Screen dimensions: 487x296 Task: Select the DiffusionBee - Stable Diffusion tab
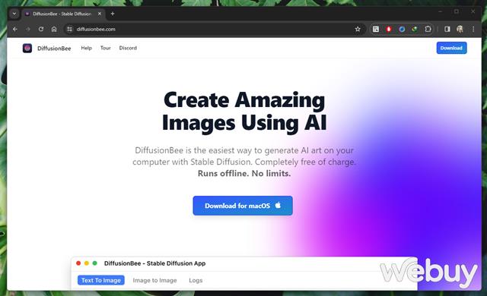(62, 14)
